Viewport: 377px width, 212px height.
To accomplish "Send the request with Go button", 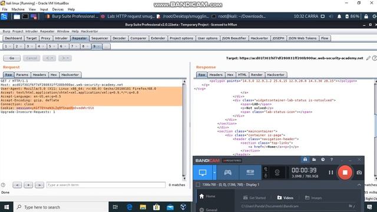I will coord(12,58).
